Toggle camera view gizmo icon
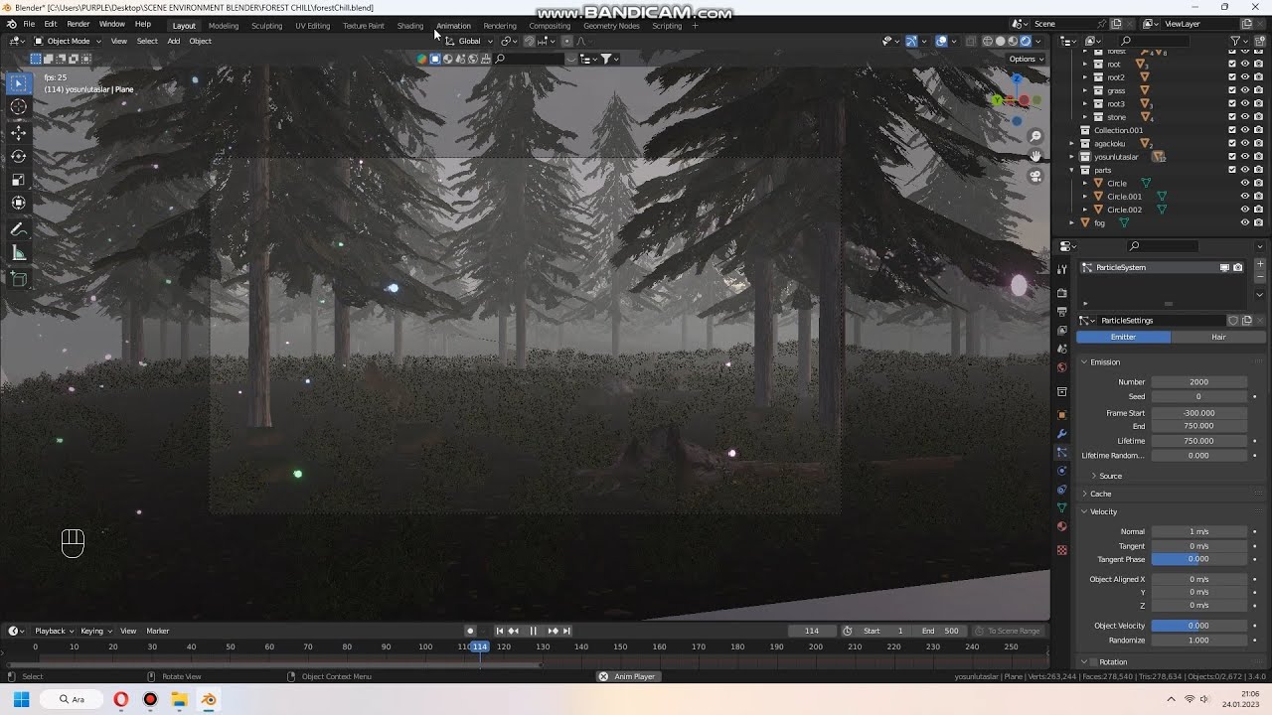The width and height of the screenshot is (1272, 715). 1035,176
